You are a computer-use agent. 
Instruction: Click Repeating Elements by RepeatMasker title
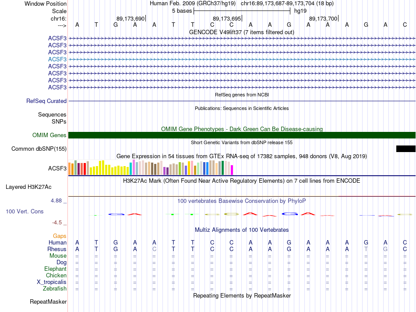pos(242,295)
